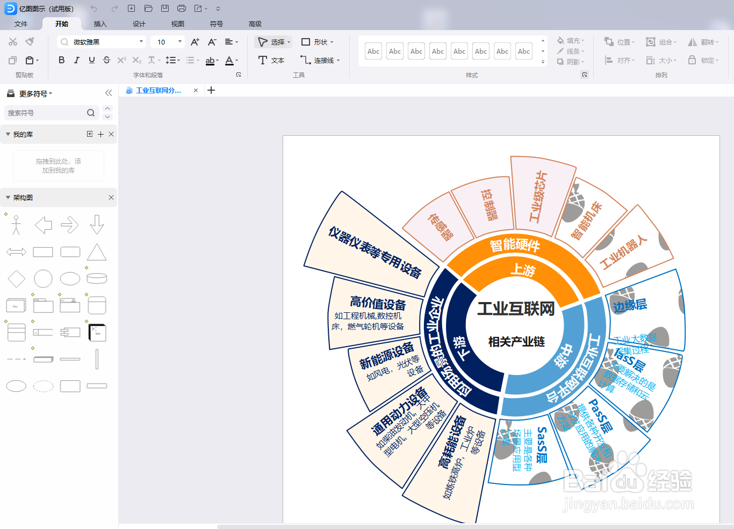Screen dimensions: 734x529
Task: Paste using clipboard icon
Action: (30, 60)
